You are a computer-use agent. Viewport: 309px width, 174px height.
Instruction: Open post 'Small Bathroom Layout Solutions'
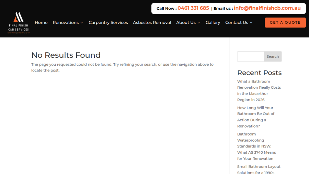259,169
